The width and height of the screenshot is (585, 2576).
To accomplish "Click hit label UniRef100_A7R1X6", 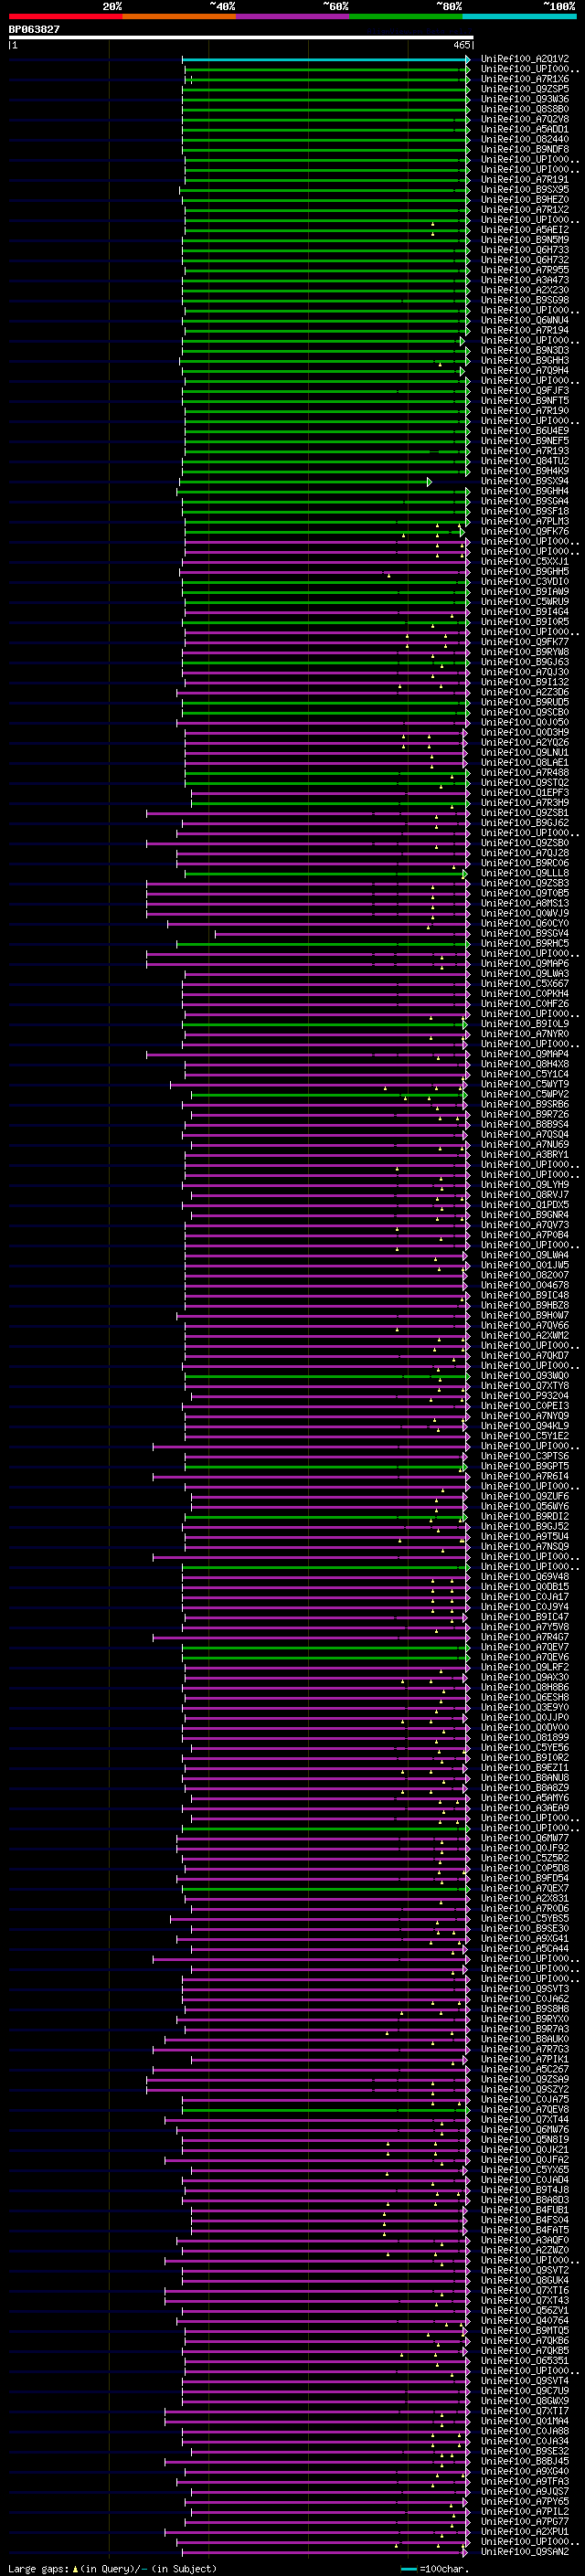I will (525, 79).
